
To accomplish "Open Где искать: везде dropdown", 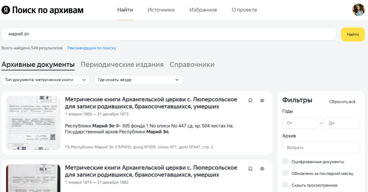I will click(139, 80).
